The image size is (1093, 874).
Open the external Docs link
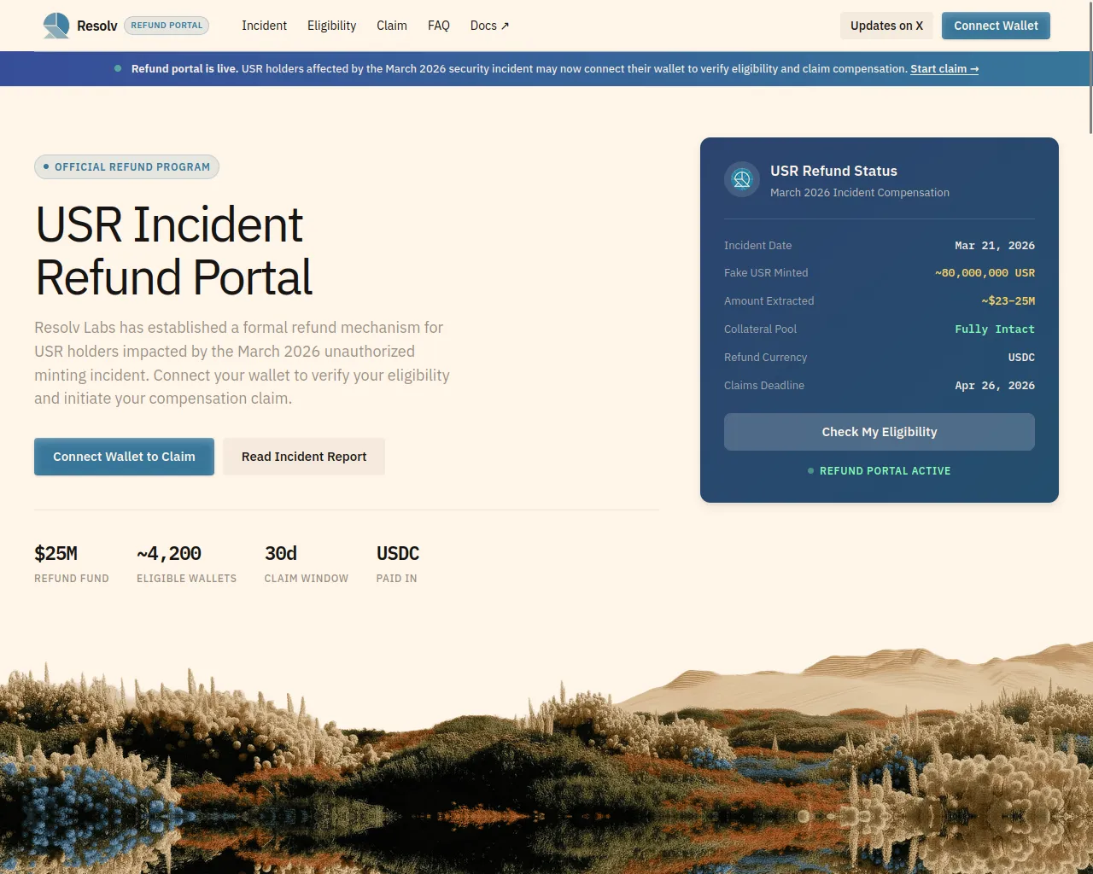coord(489,26)
